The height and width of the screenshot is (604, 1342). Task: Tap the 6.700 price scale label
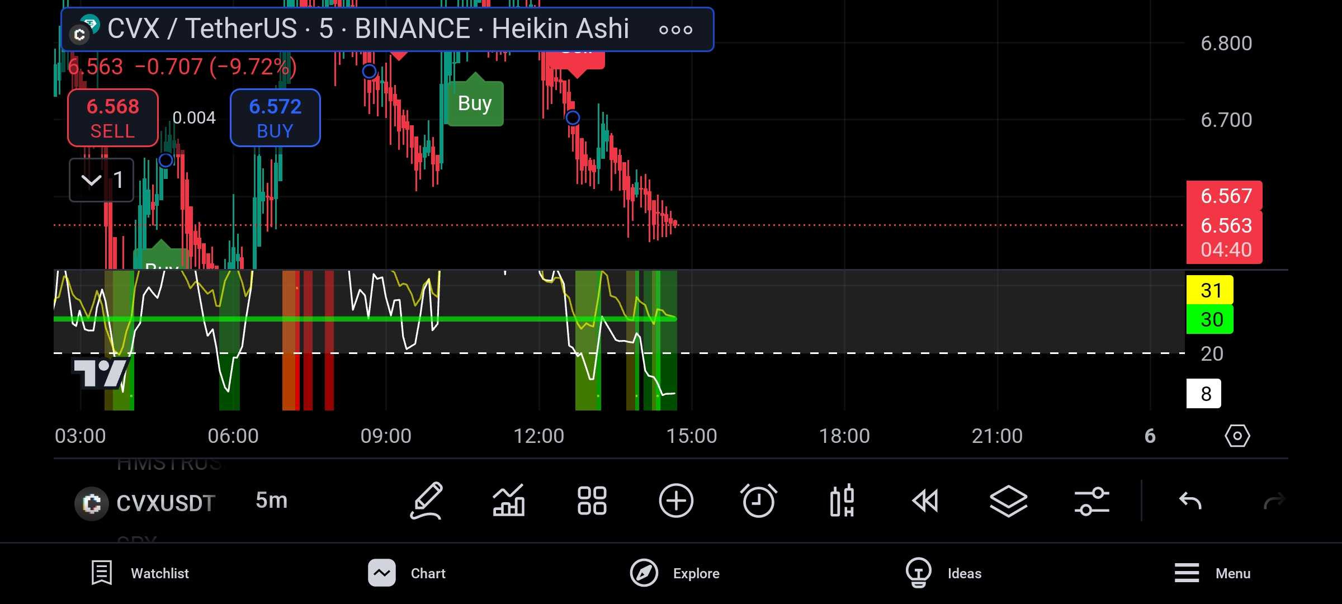(1226, 120)
